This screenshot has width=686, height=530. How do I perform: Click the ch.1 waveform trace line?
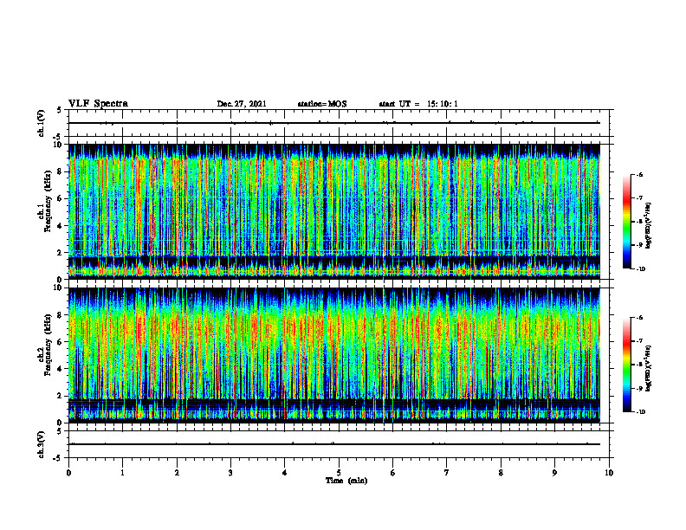(x=334, y=123)
